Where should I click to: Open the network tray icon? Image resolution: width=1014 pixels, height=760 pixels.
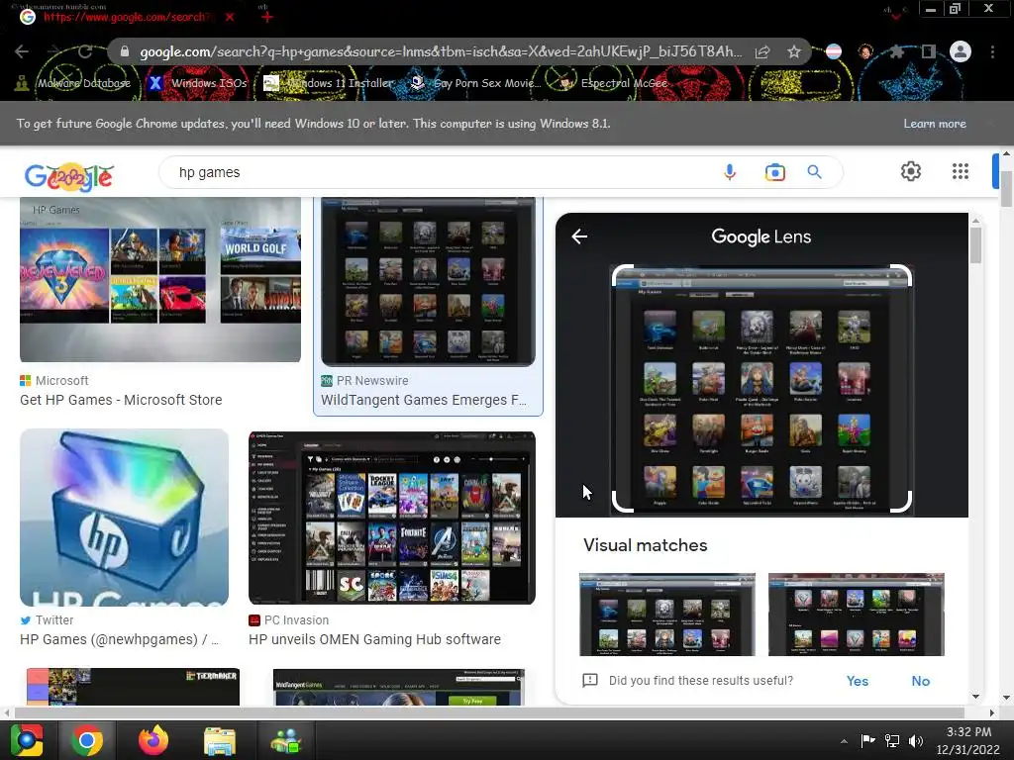tap(892, 740)
